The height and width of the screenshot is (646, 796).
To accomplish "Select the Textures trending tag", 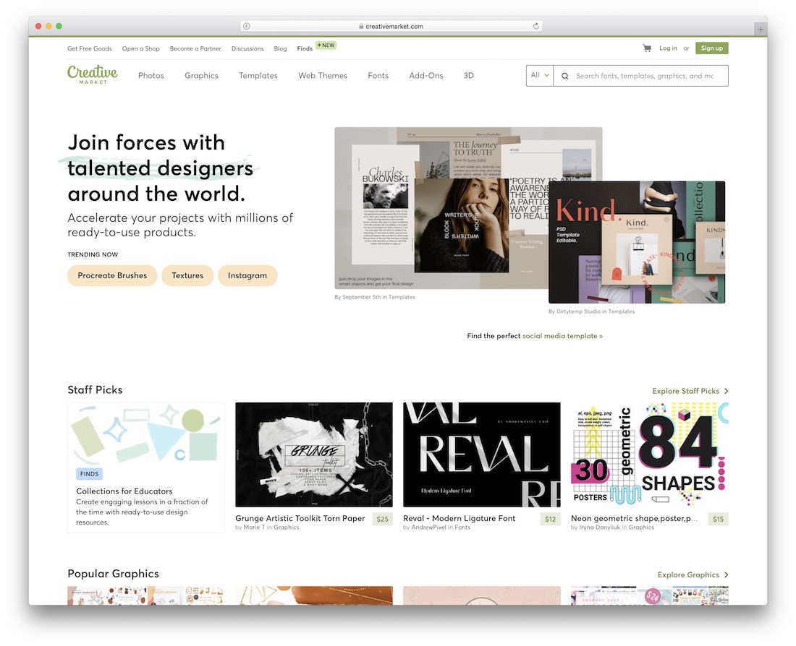I will (x=187, y=275).
